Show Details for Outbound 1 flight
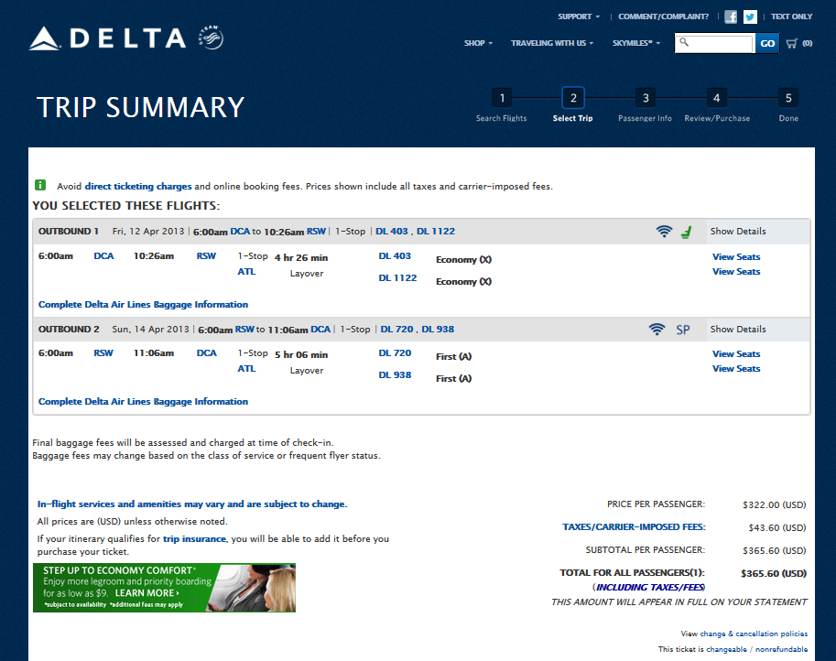 (738, 232)
